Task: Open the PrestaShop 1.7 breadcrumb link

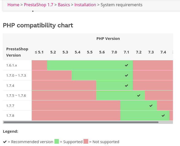Action: point(38,5)
